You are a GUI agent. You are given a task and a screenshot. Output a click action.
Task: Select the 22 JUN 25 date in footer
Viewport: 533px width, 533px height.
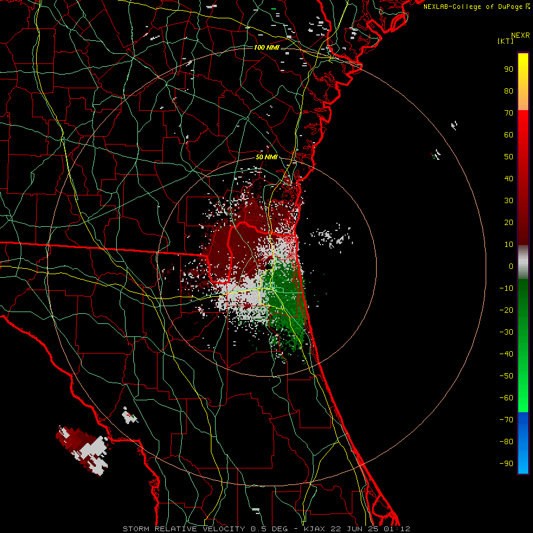355,529
